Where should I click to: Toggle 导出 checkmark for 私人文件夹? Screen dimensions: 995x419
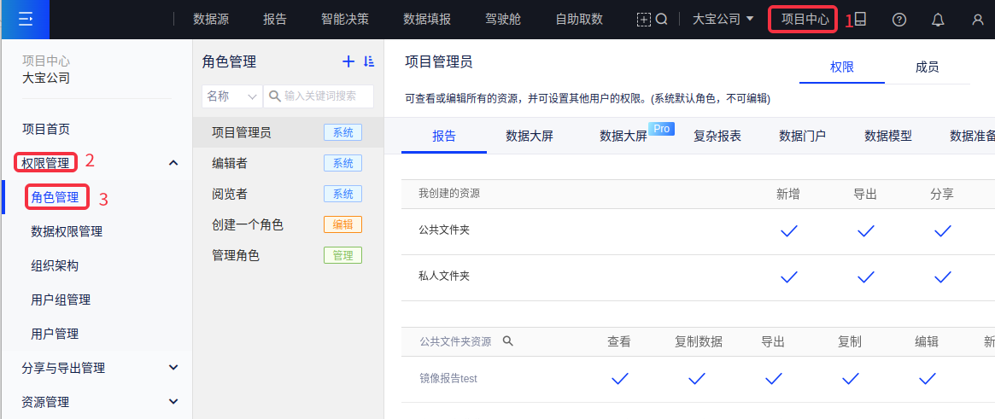[x=865, y=276]
